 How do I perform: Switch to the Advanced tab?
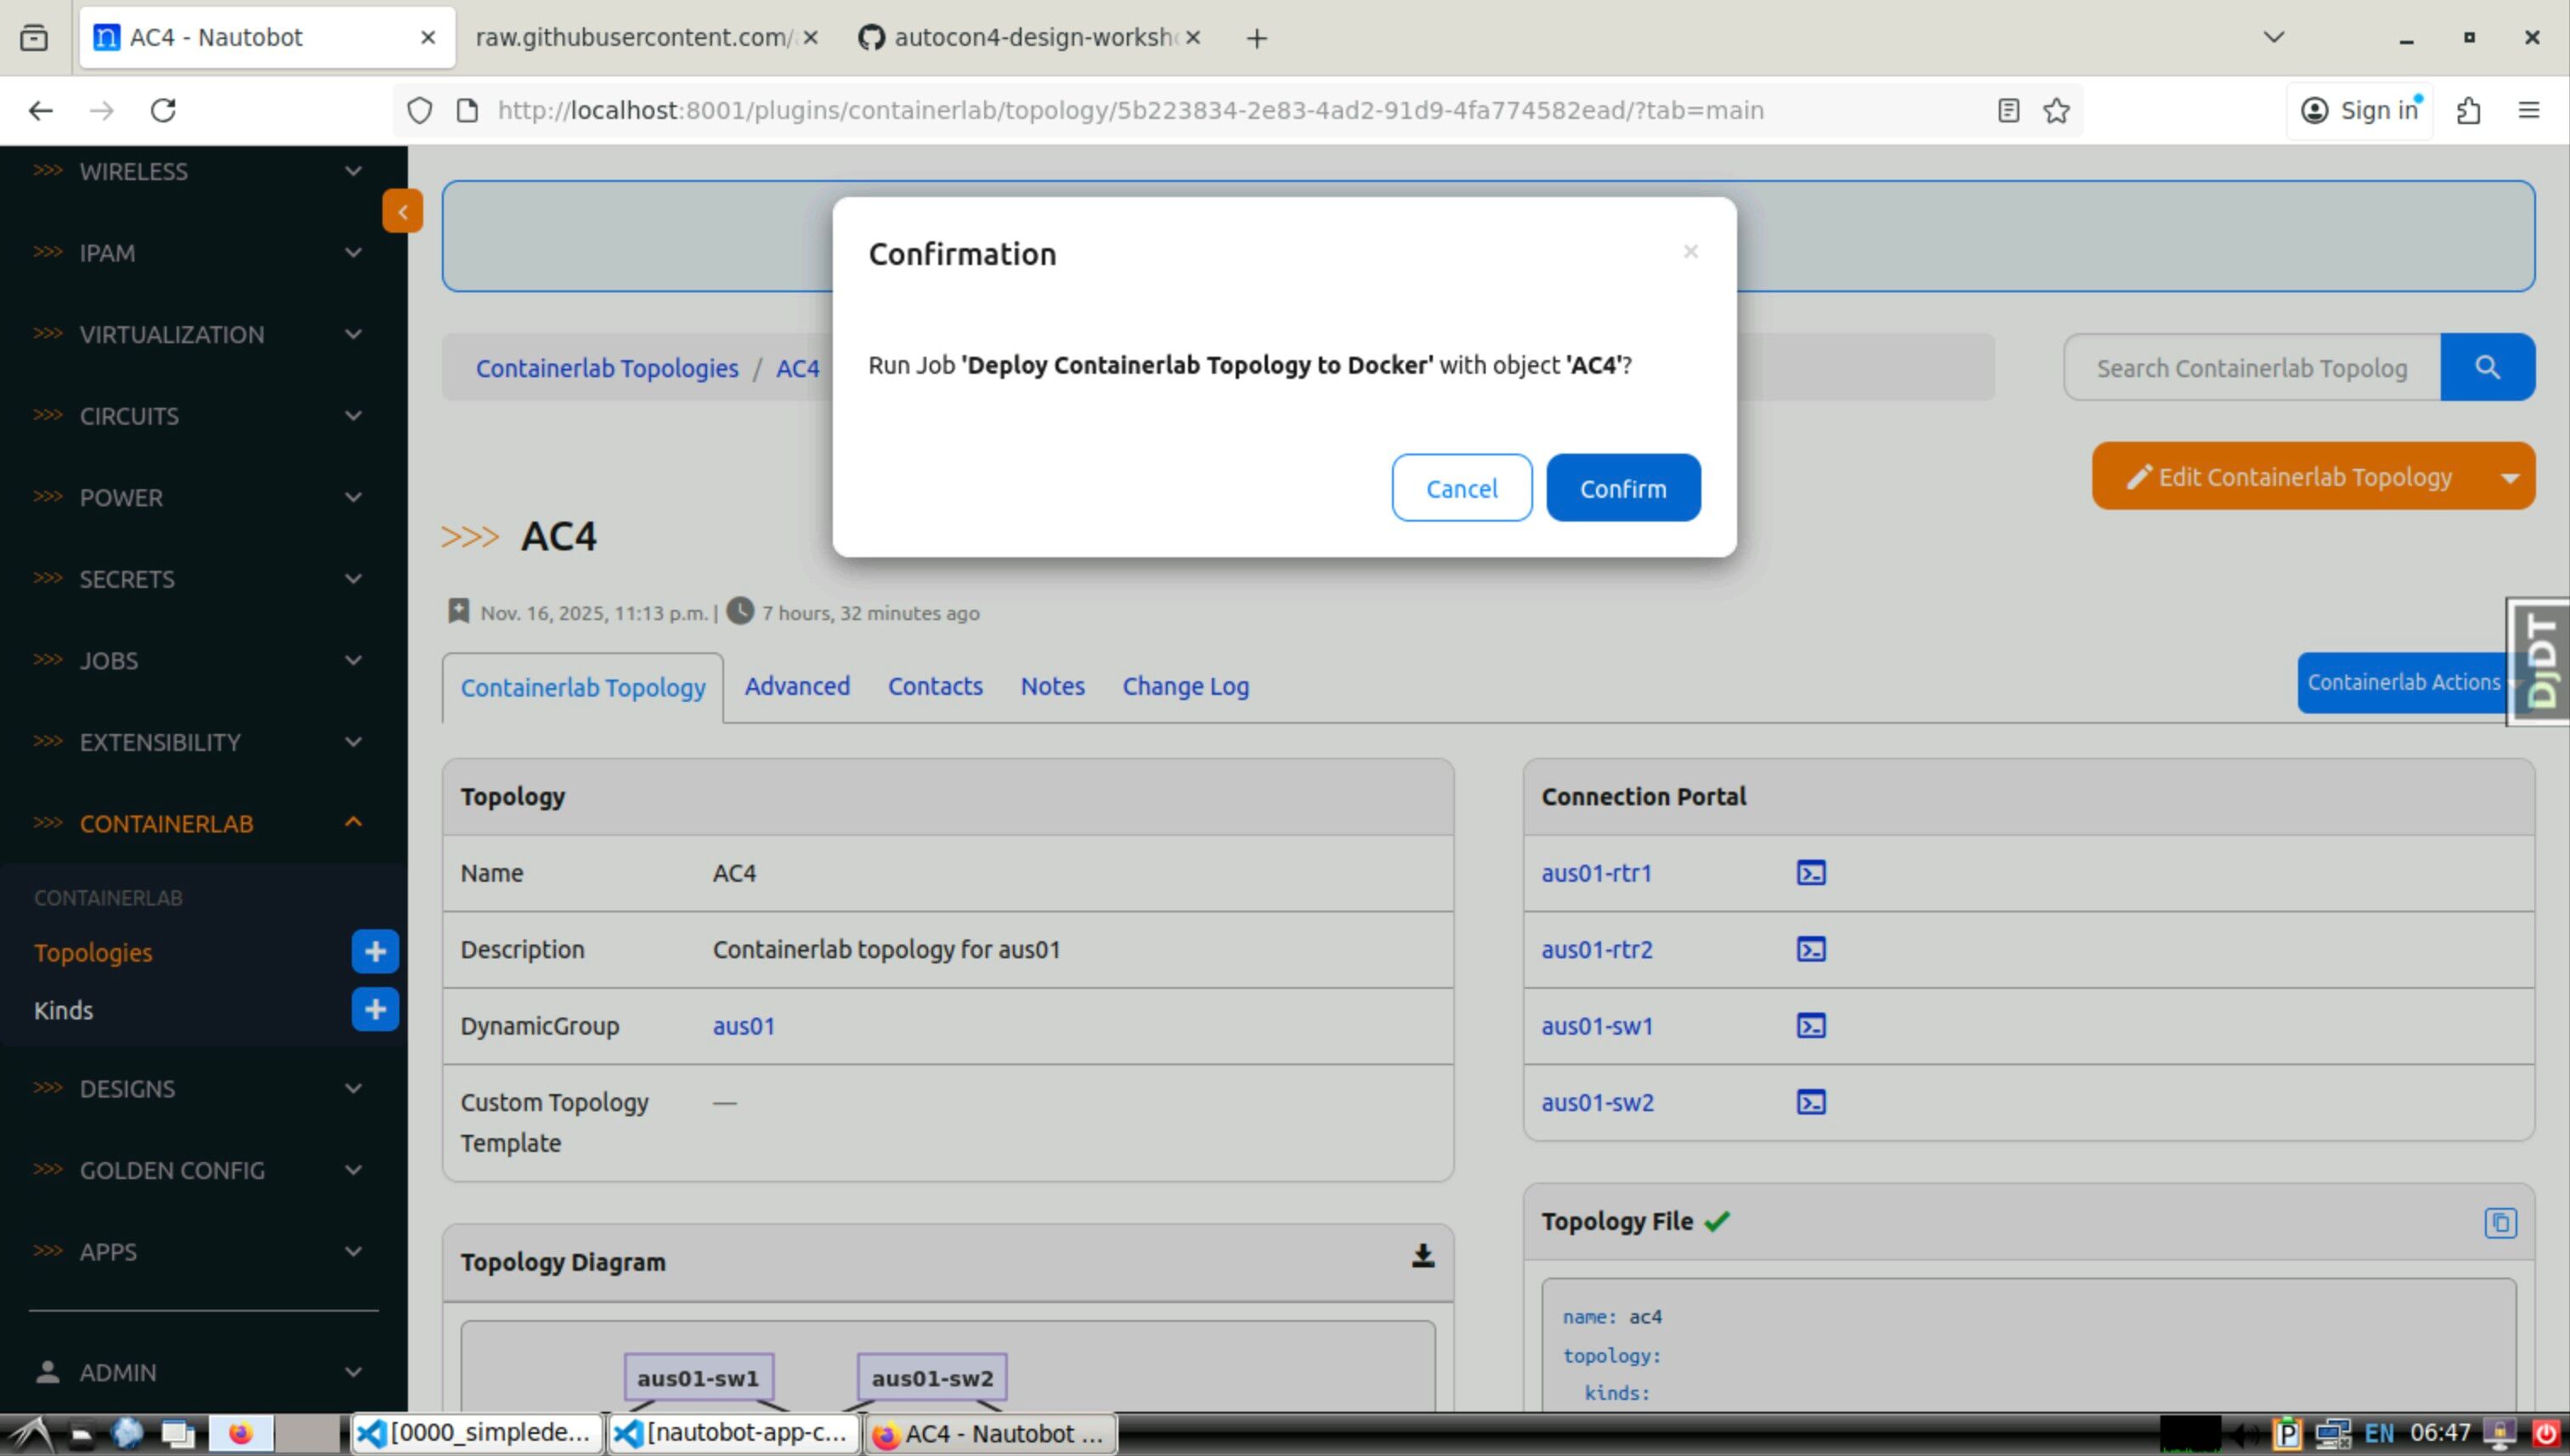tap(796, 686)
